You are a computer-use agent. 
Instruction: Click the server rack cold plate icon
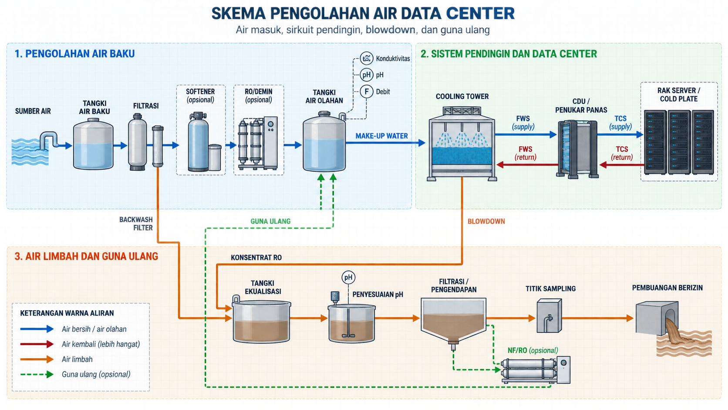point(679,142)
